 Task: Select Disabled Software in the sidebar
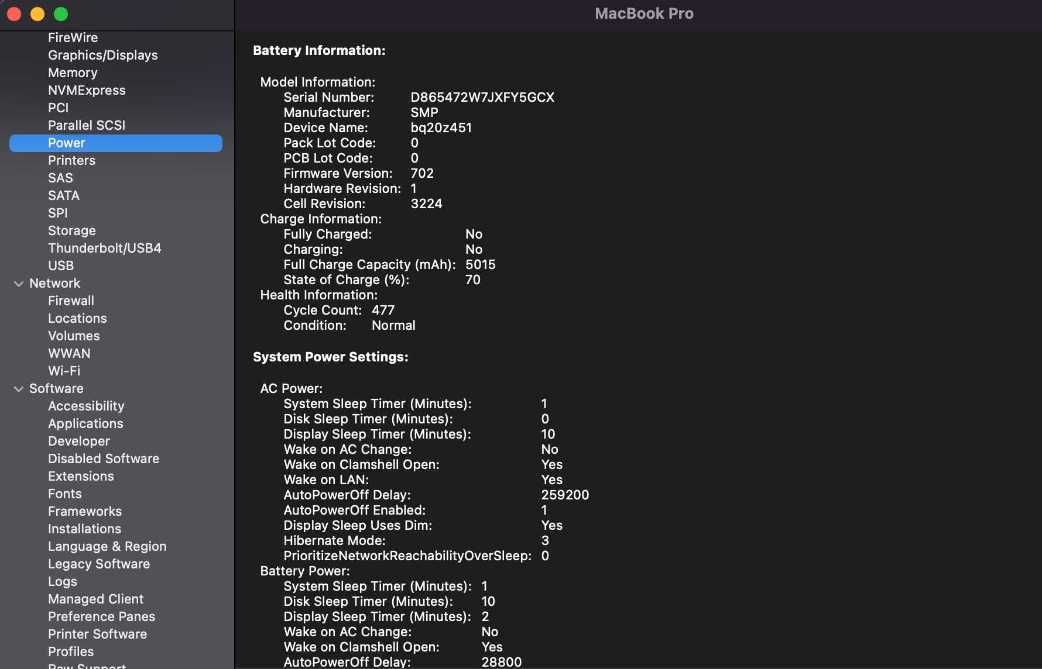tap(104, 458)
